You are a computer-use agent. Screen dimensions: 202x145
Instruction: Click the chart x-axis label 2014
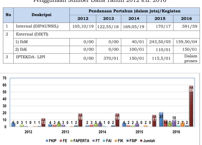coord(102,132)
